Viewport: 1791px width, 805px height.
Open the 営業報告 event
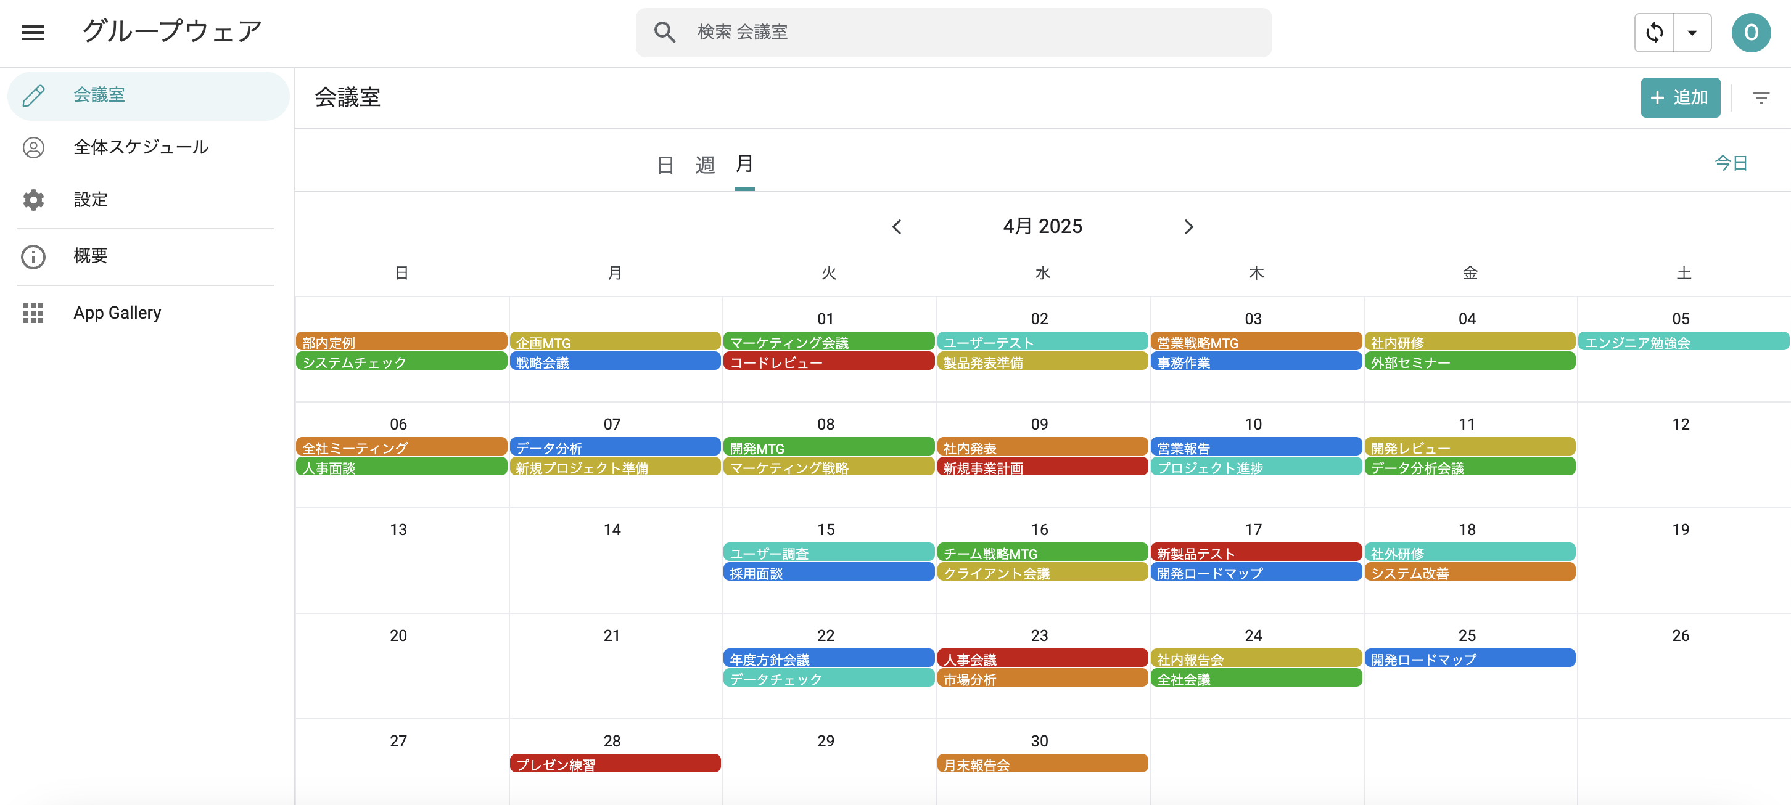1256,447
